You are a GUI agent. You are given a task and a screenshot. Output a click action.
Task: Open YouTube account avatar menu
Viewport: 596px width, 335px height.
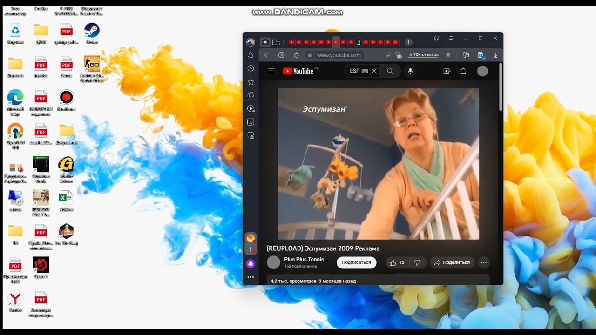[x=482, y=71]
